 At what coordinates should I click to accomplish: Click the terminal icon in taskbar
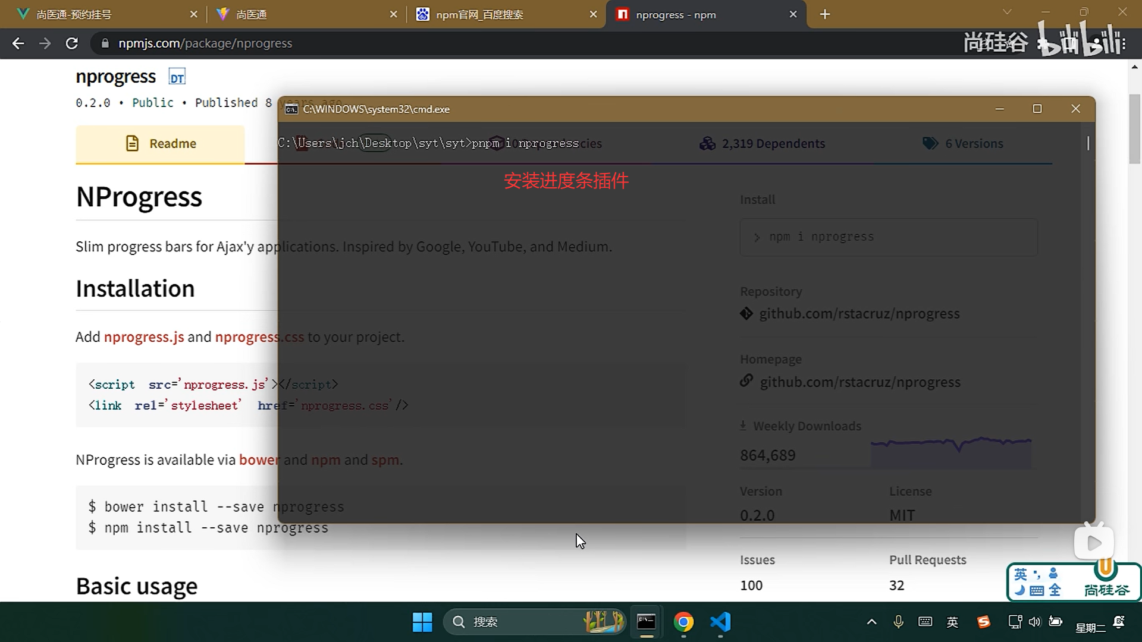click(646, 622)
